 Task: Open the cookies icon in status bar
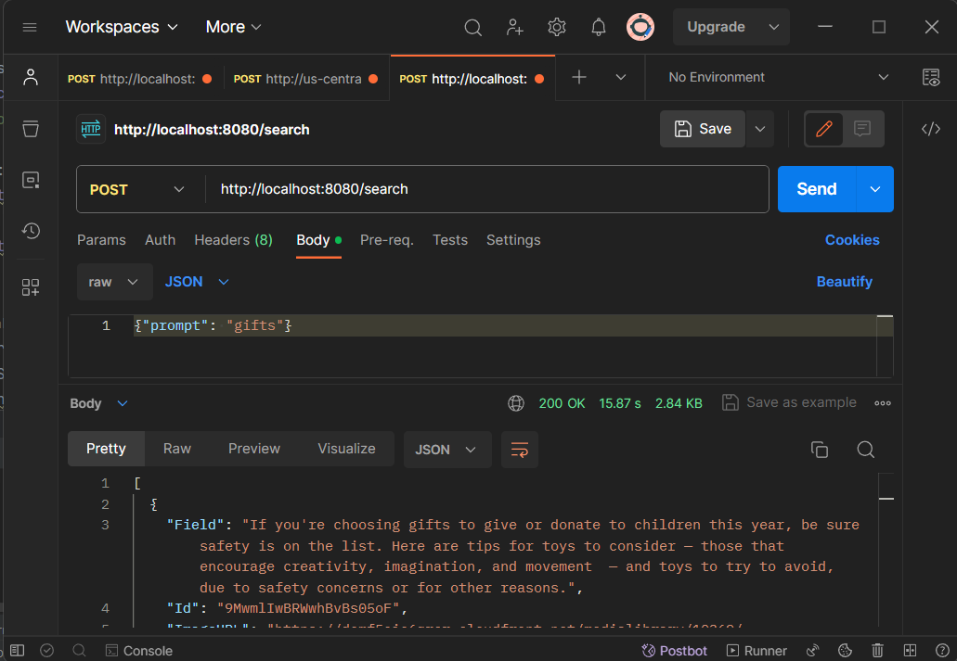(845, 651)
